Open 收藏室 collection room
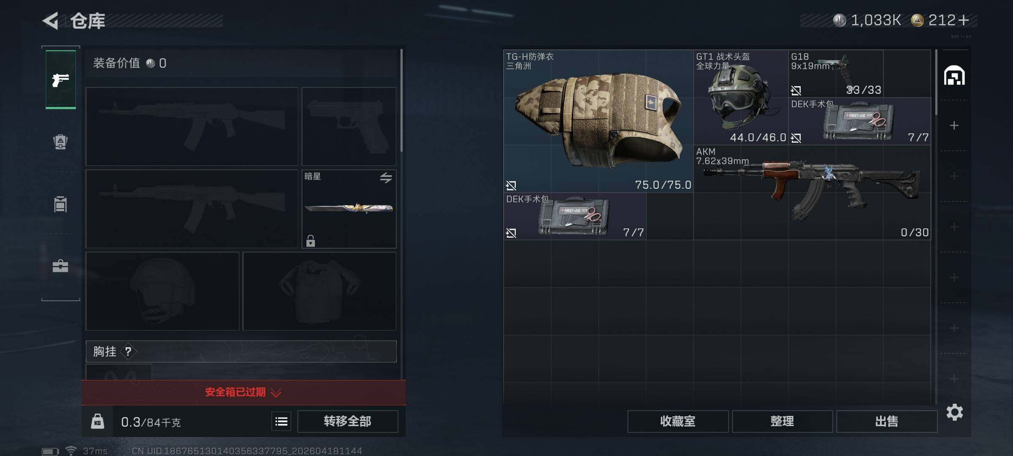This screenshot has height=456, width=1013. 678,421
